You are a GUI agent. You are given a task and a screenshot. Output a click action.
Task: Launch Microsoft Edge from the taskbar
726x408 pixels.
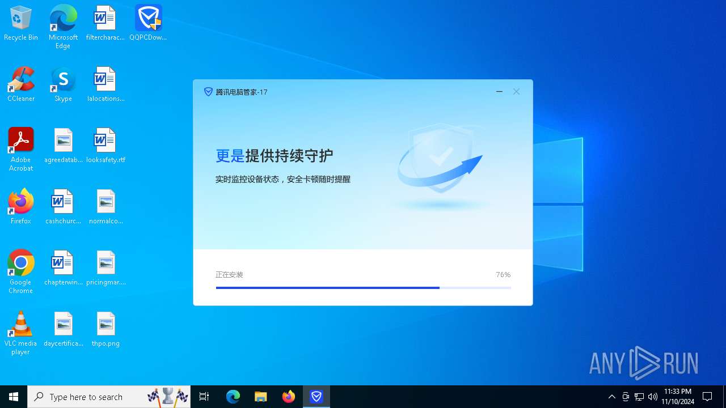click(233, 397)
